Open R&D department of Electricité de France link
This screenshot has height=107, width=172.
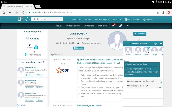click(94, 63)
